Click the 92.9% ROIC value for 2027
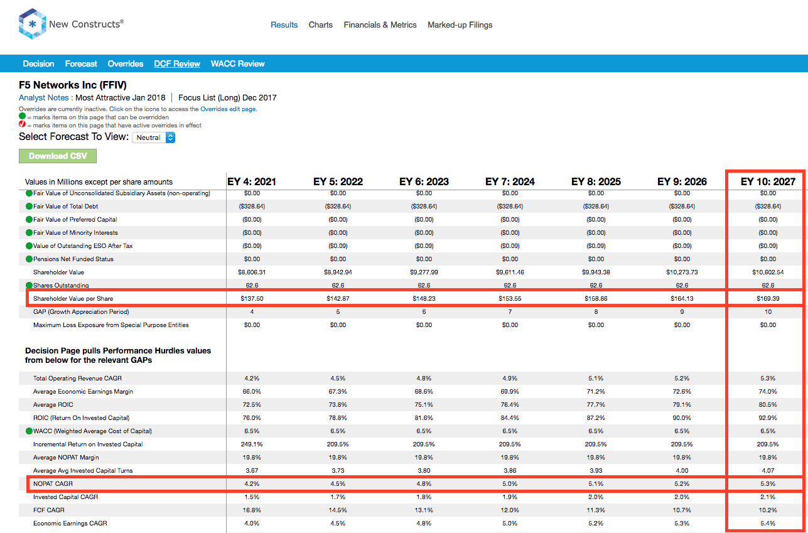808x533 pixels. [x=767, y=417]
